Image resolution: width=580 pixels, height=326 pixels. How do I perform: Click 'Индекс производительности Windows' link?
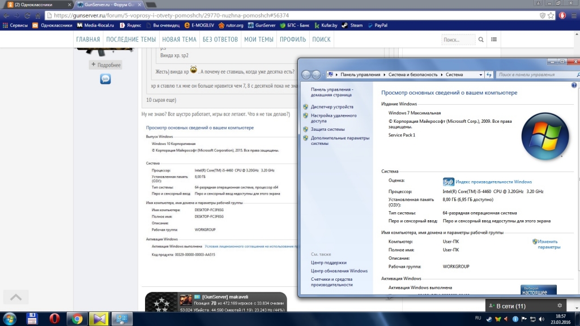click(493, 182)
